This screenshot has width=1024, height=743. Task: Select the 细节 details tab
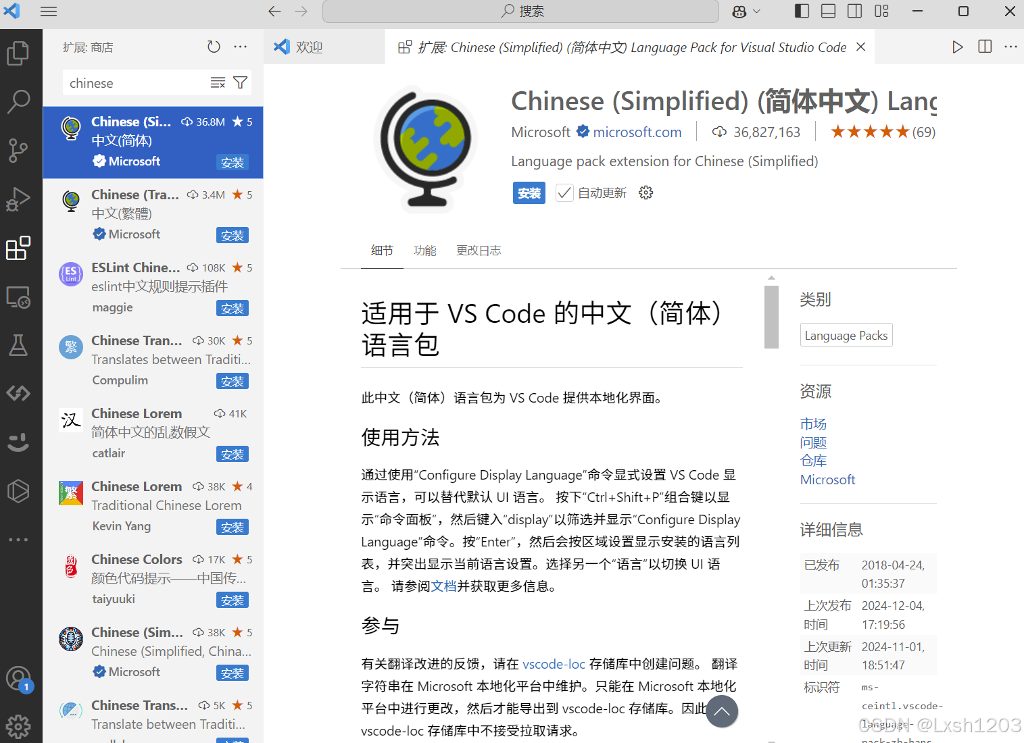382,251
